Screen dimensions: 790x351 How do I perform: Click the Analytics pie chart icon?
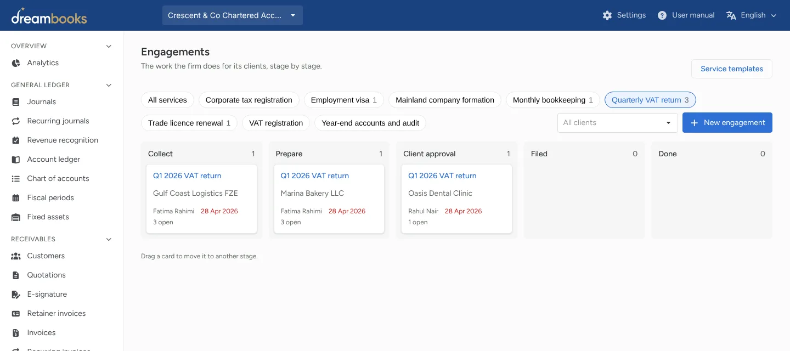pyautogui.click(x=16, y=63)
